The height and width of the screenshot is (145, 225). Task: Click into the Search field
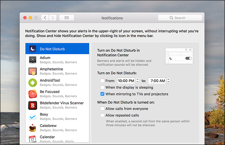pos(180,18)
